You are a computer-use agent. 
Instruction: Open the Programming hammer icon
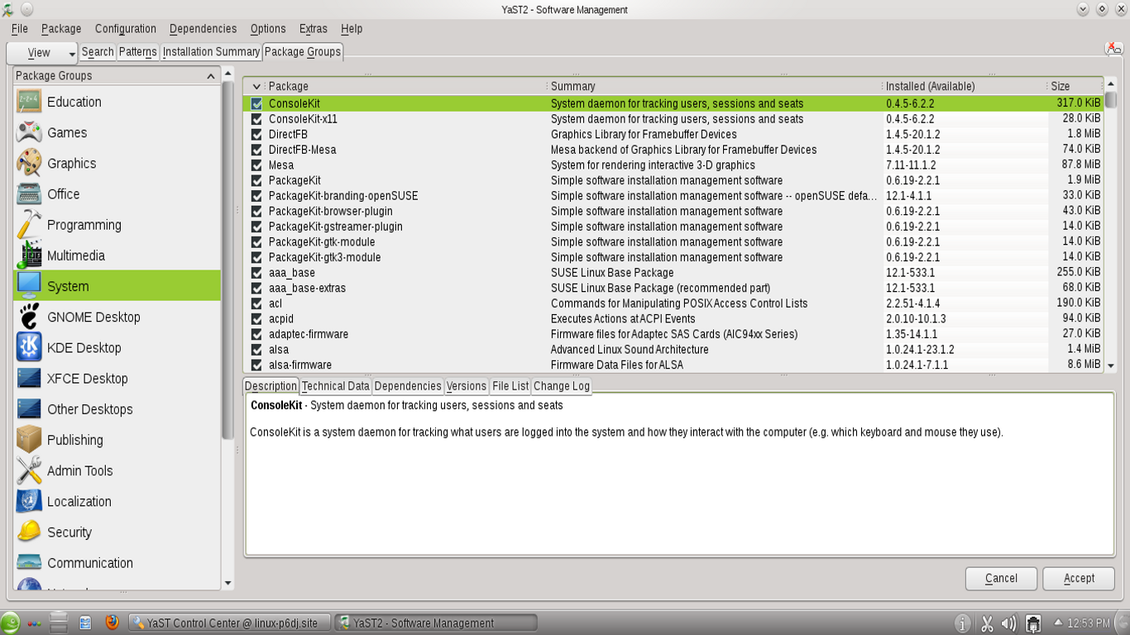(x=29, y=224)
